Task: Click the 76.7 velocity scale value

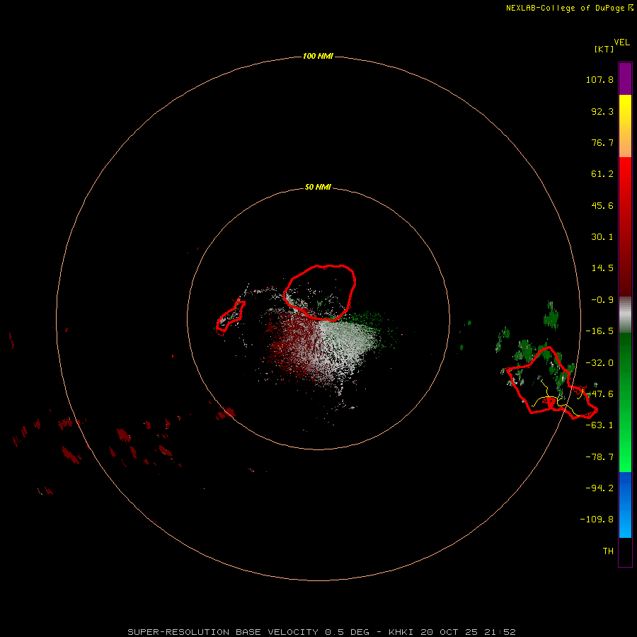Action: tap(602, 142)
